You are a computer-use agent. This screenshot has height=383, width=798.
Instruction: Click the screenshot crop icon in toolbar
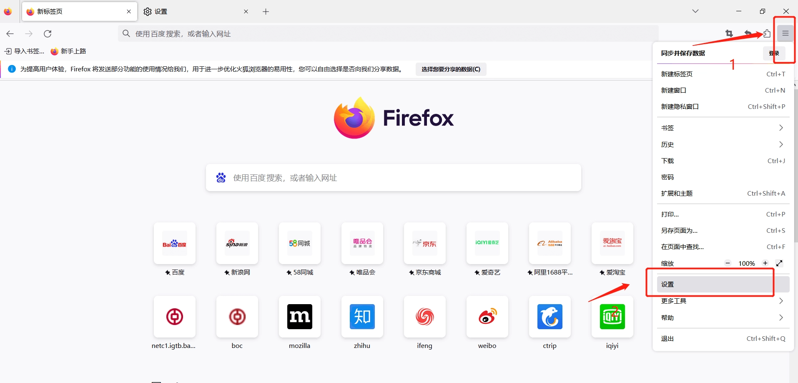coord(729,33)
